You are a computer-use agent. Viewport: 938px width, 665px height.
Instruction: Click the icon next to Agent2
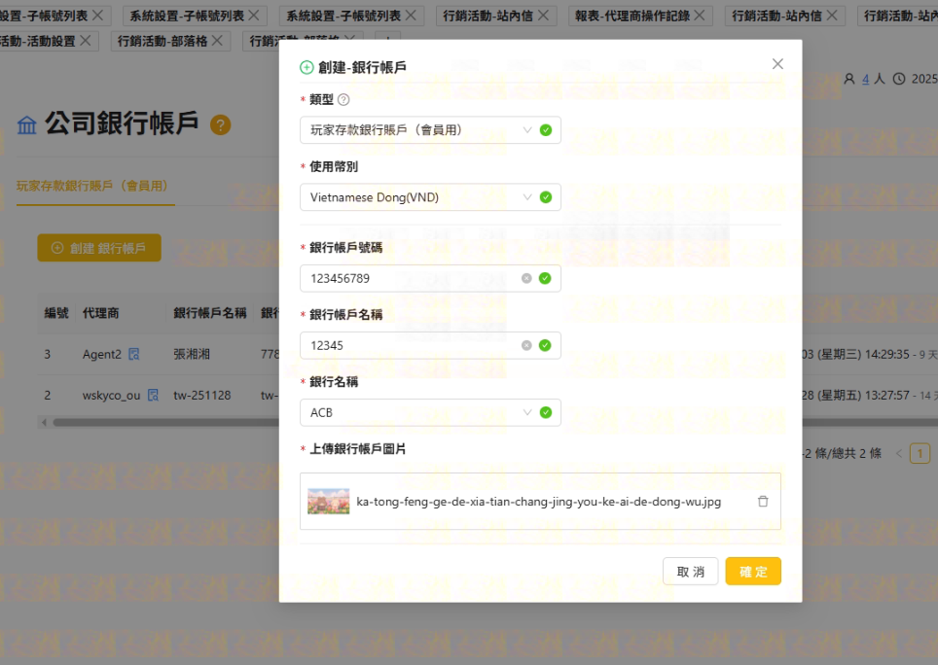point(134,355)
